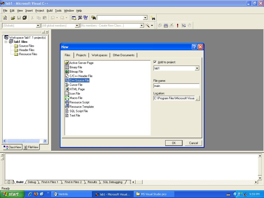Click the OK button

click(174, 143)
